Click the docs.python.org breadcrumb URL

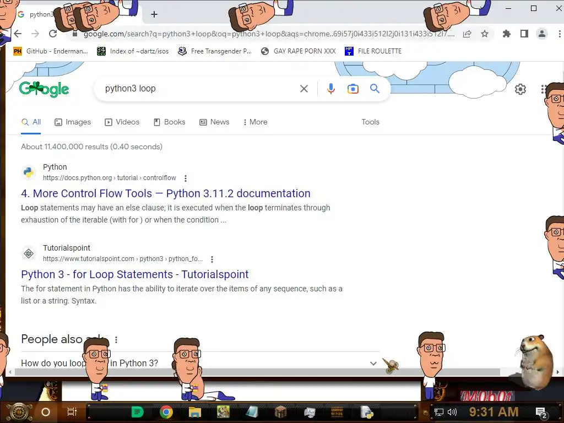coord(110,178)
